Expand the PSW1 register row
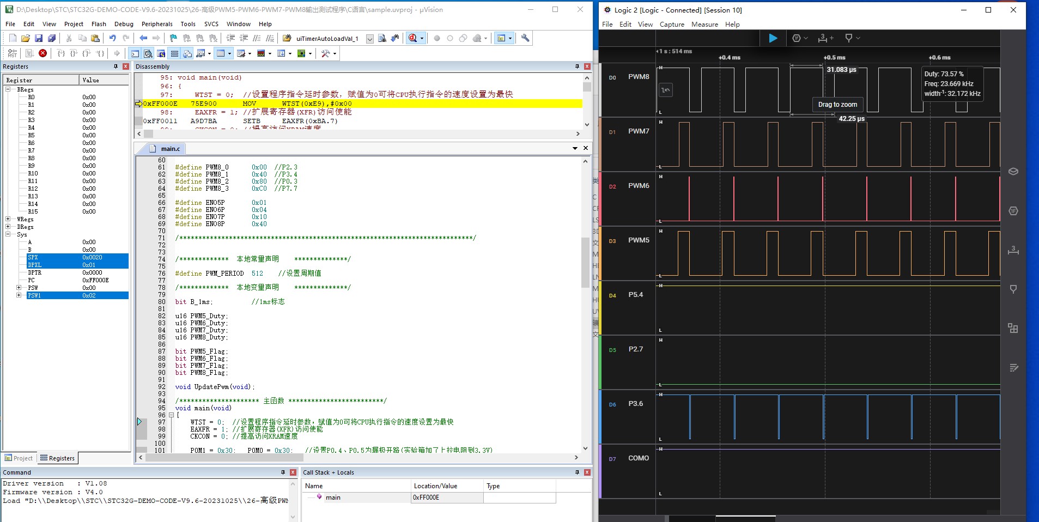 tap(19, 295)
